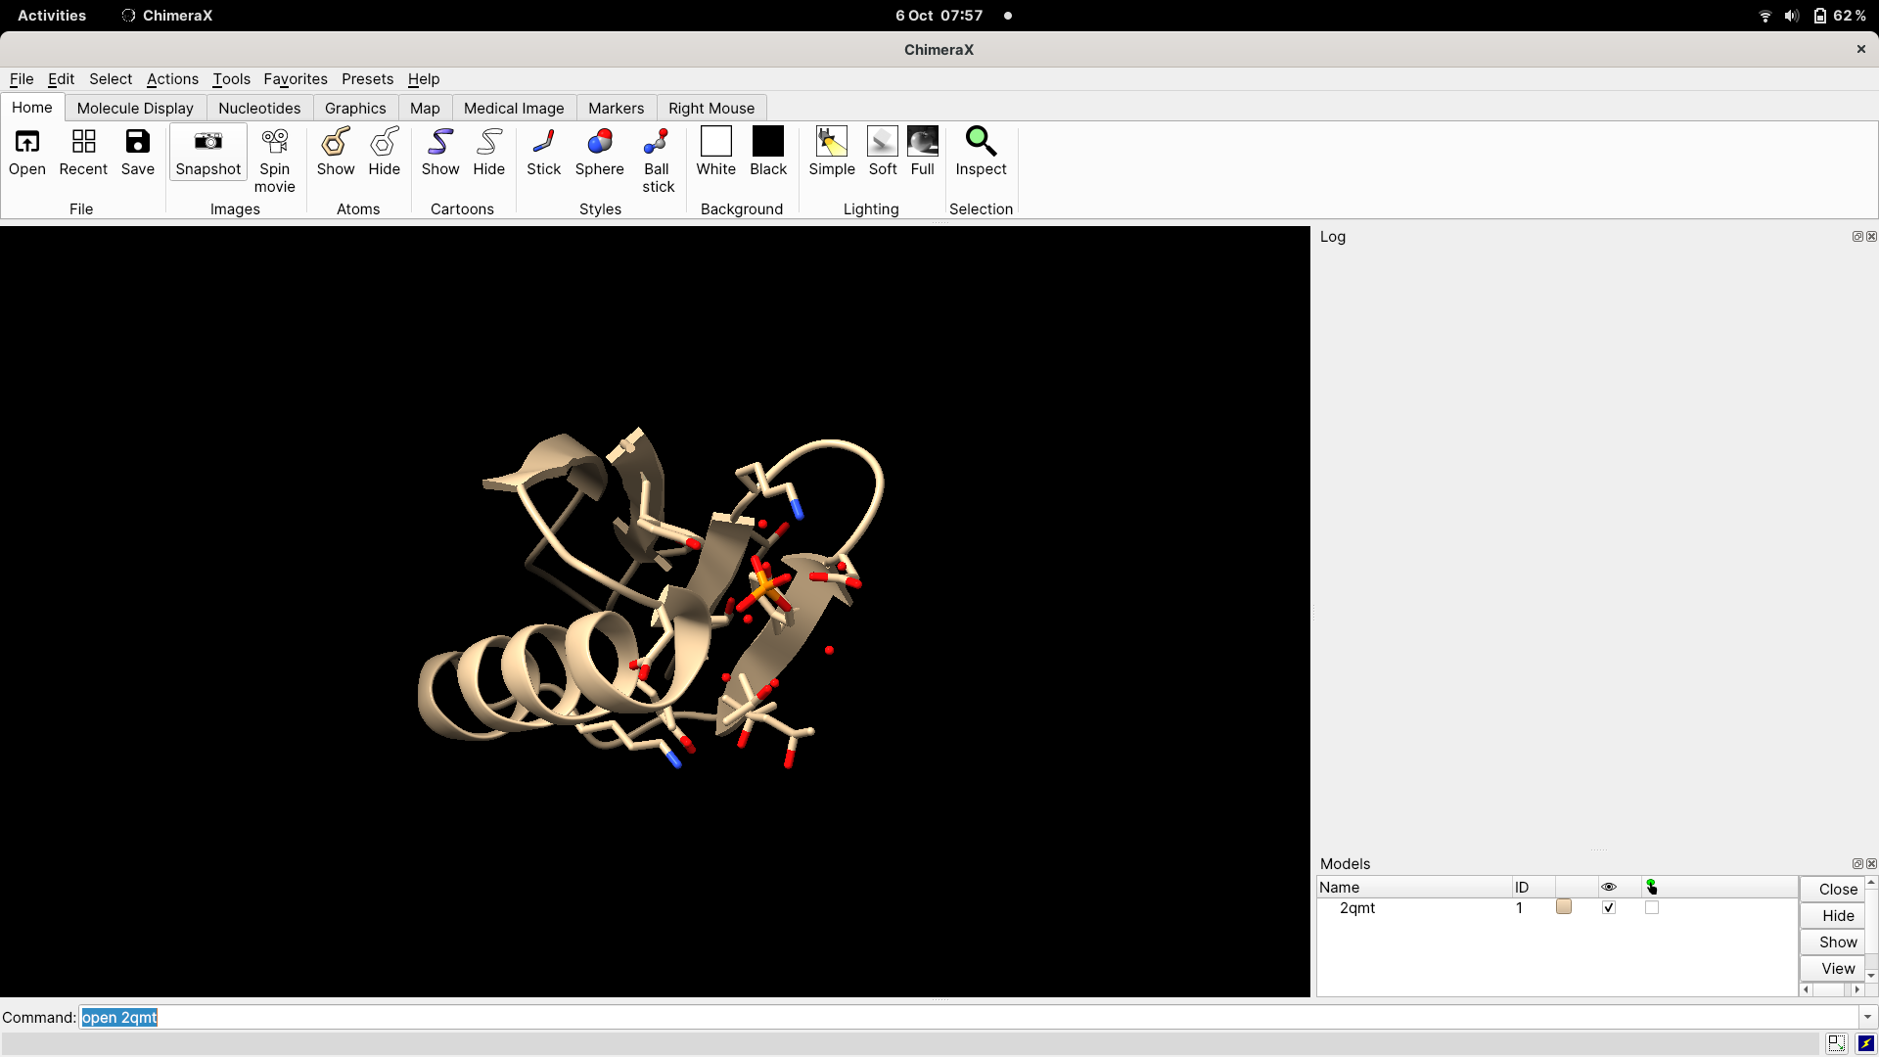Image resolution: width=1879 pixels, height=1057 pixels.
Task: Set lighting to Soft
Action: click(x=882, y=143)
